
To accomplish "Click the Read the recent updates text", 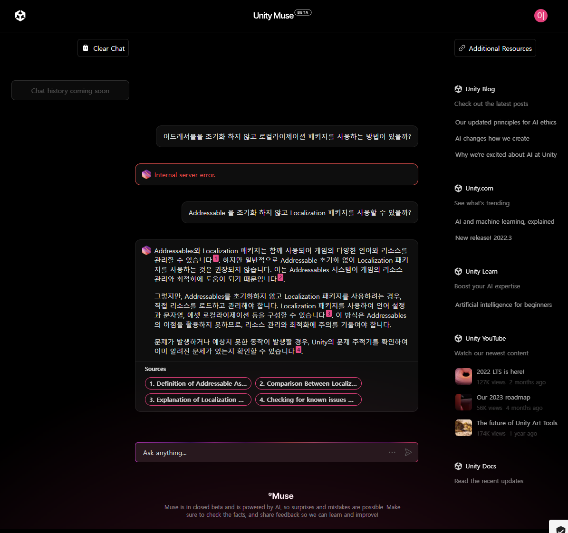I will [x=489, y=481].
